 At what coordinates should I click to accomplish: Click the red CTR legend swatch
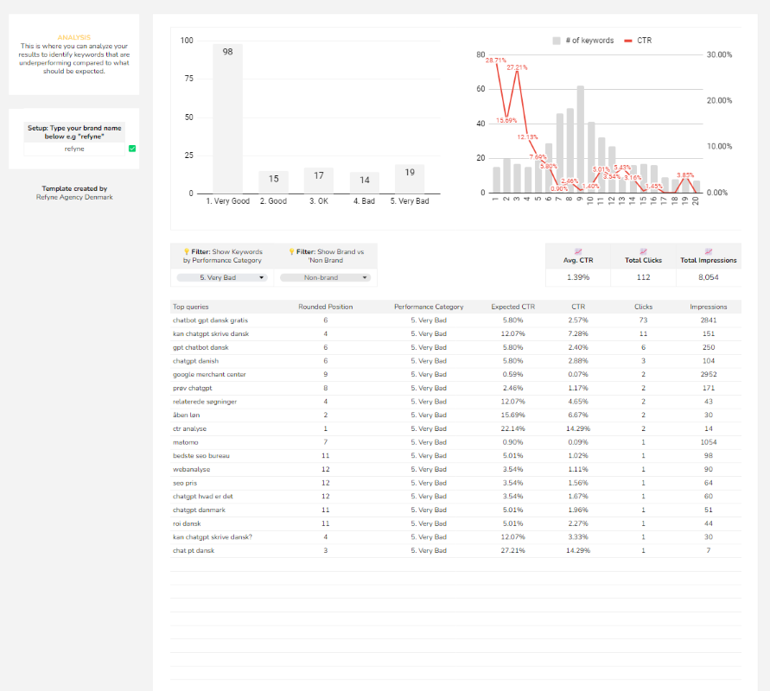[x=628, y=41]
